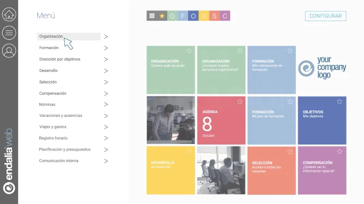Expand chevron beside Viajes y gastos
364x204 pixels.
click(x=106, y=127)
